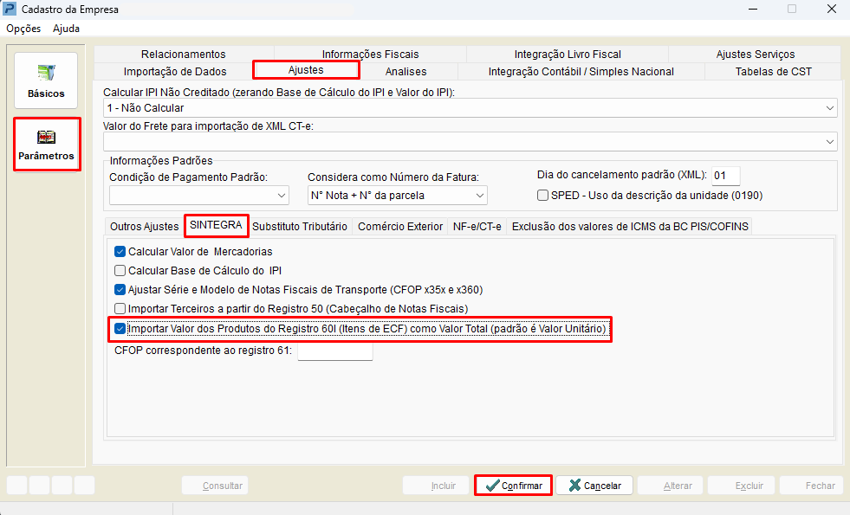850x515 pixels.
Task: Open Valor do Frete para importação dropdown
Action: (x=829, y=142)
